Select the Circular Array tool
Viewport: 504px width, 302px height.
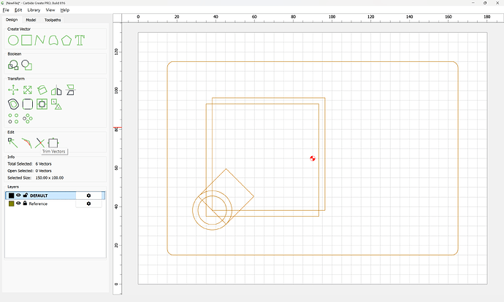pos(28,118)
